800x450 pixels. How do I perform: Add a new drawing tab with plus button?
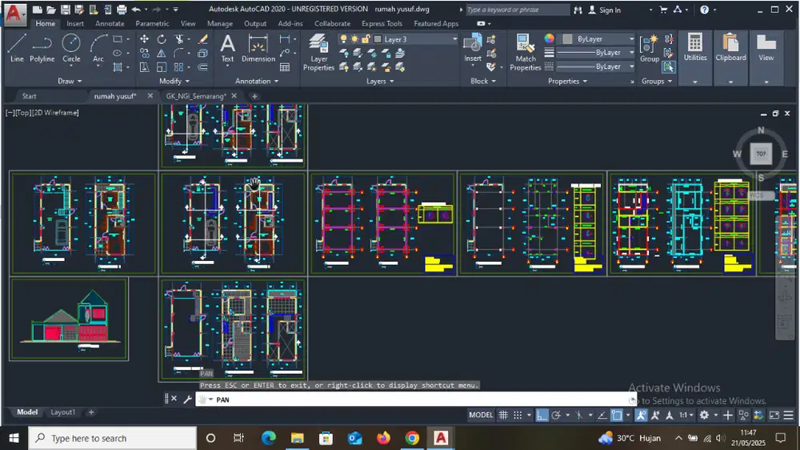tap(254, 96)
